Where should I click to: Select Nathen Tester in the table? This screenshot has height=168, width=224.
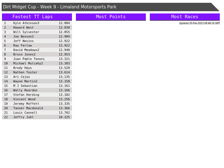pyautogui.click(x=25, y=72)
